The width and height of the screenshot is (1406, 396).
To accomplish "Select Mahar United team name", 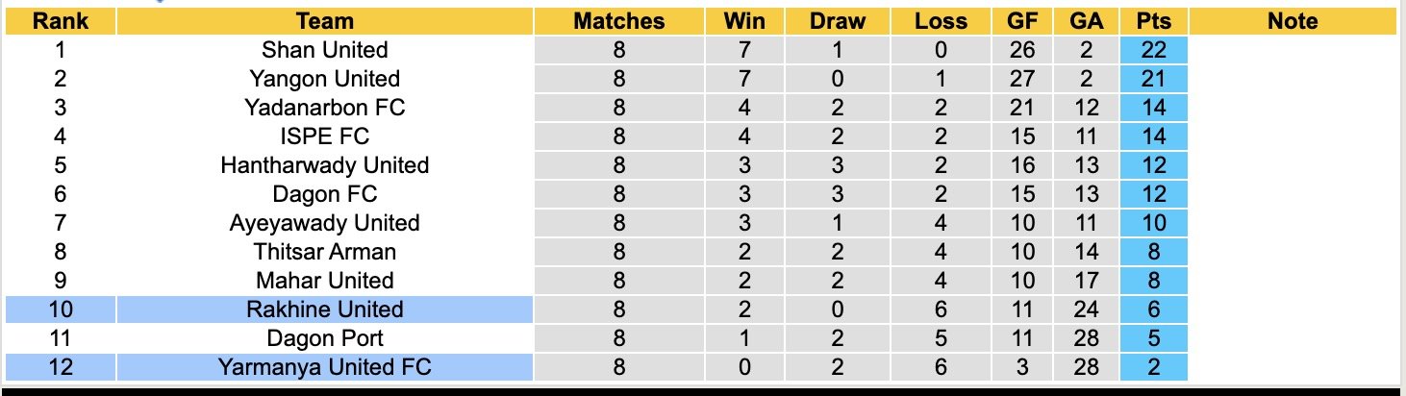I will tap(324, 281).
